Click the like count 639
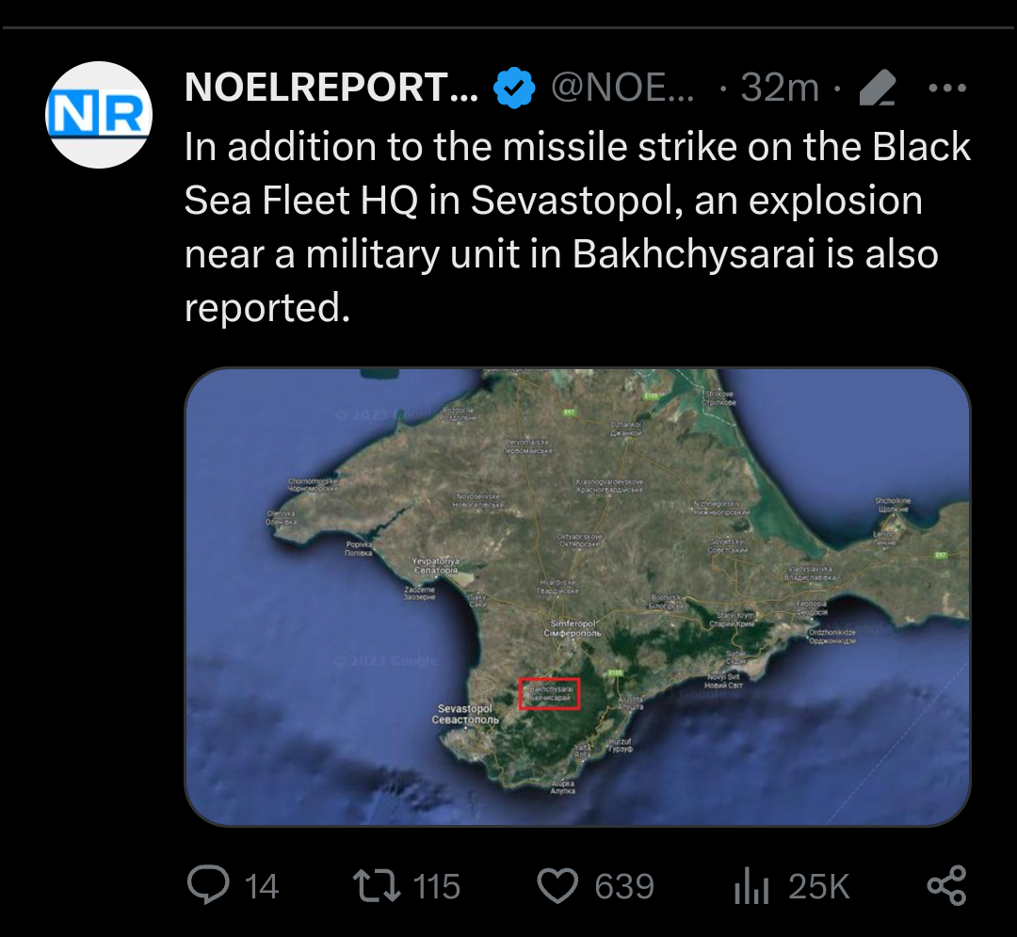The height and width of the screenshot is (937, 1017). (623, 886)
